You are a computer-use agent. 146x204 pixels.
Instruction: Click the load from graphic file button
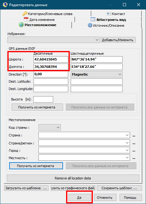[73, 188]
